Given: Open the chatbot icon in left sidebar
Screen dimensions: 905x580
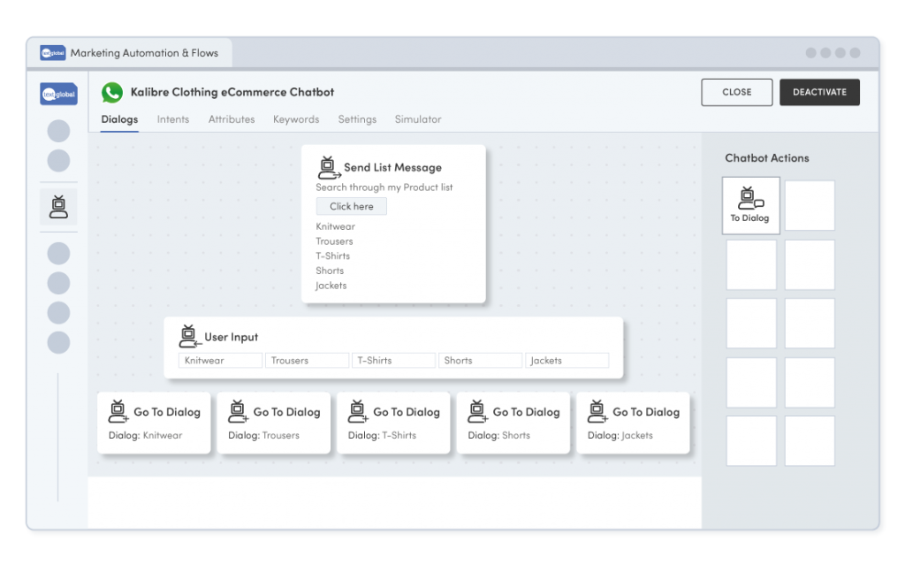Looking at the screenshot, I should coord(58,207).
